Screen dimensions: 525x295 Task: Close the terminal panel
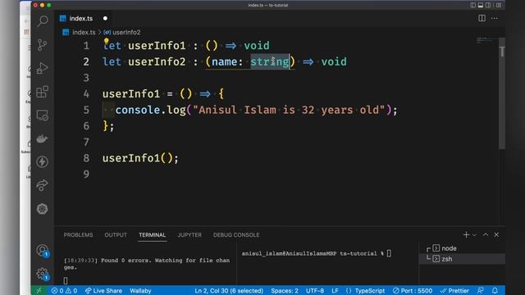coord(496,235)
